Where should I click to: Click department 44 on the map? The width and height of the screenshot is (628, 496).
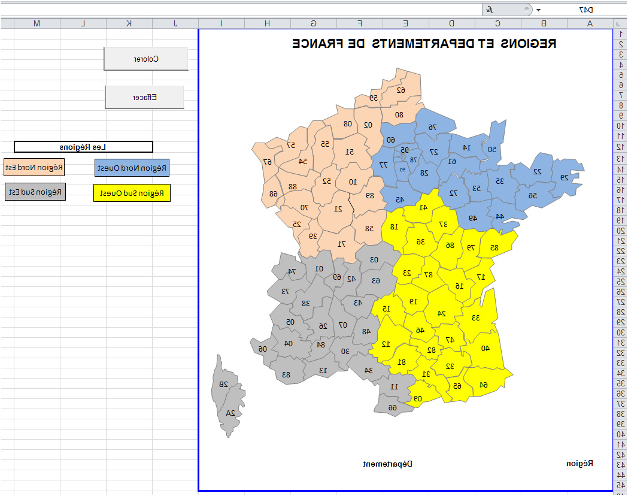499,216
